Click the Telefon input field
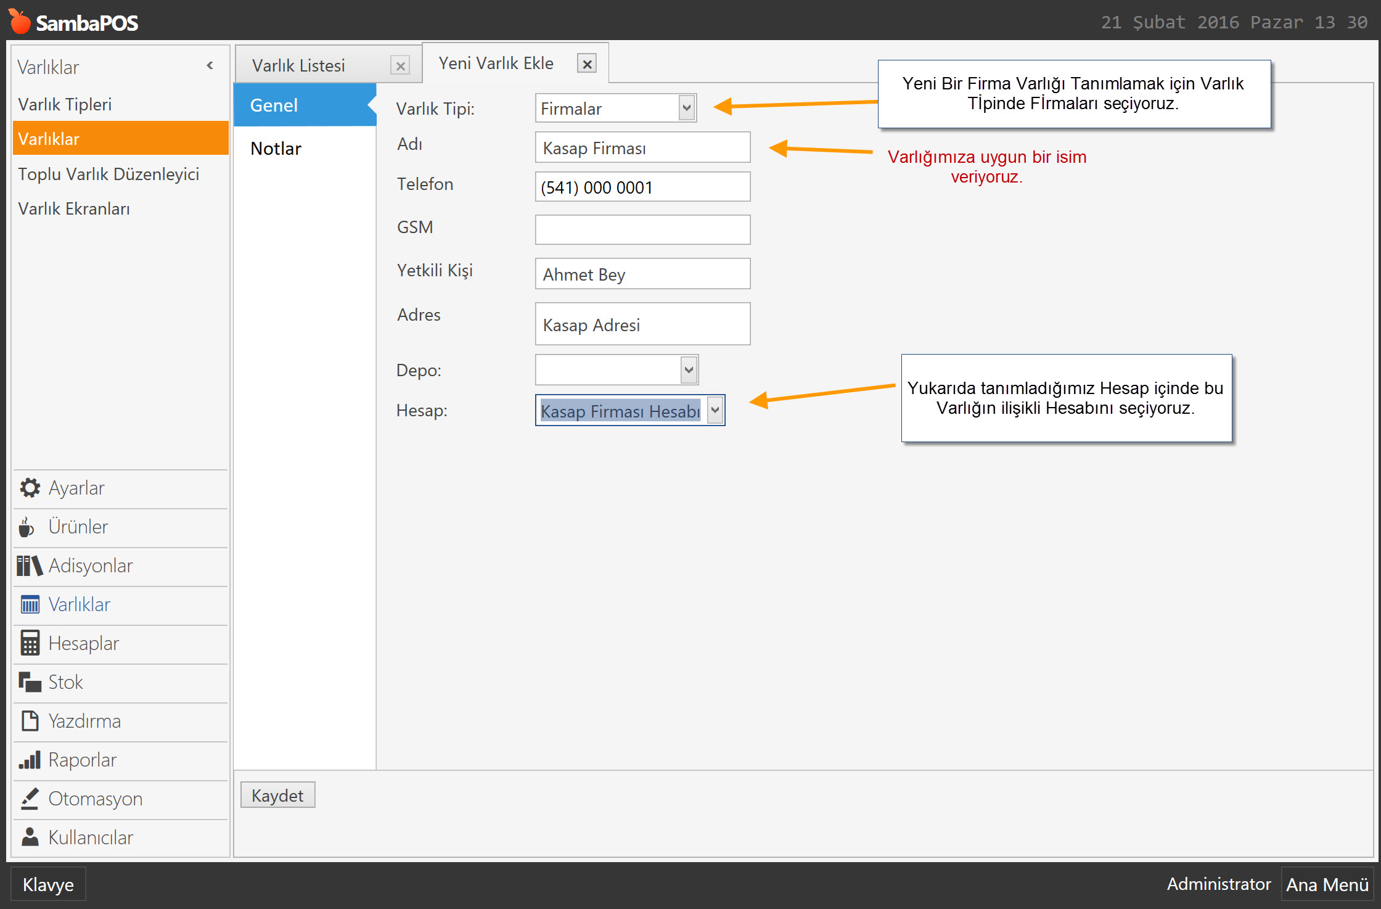Viewport: 1381px width, 909px height. point(643,186)
